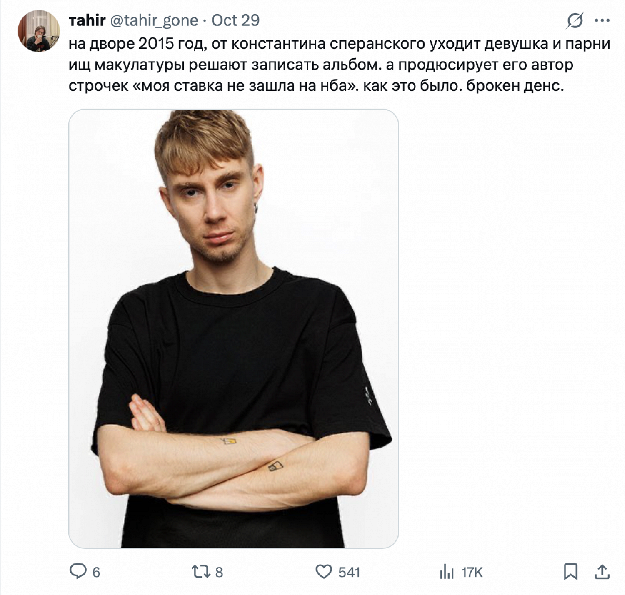Click the "Oct 29" timestamp

(235, 20)
